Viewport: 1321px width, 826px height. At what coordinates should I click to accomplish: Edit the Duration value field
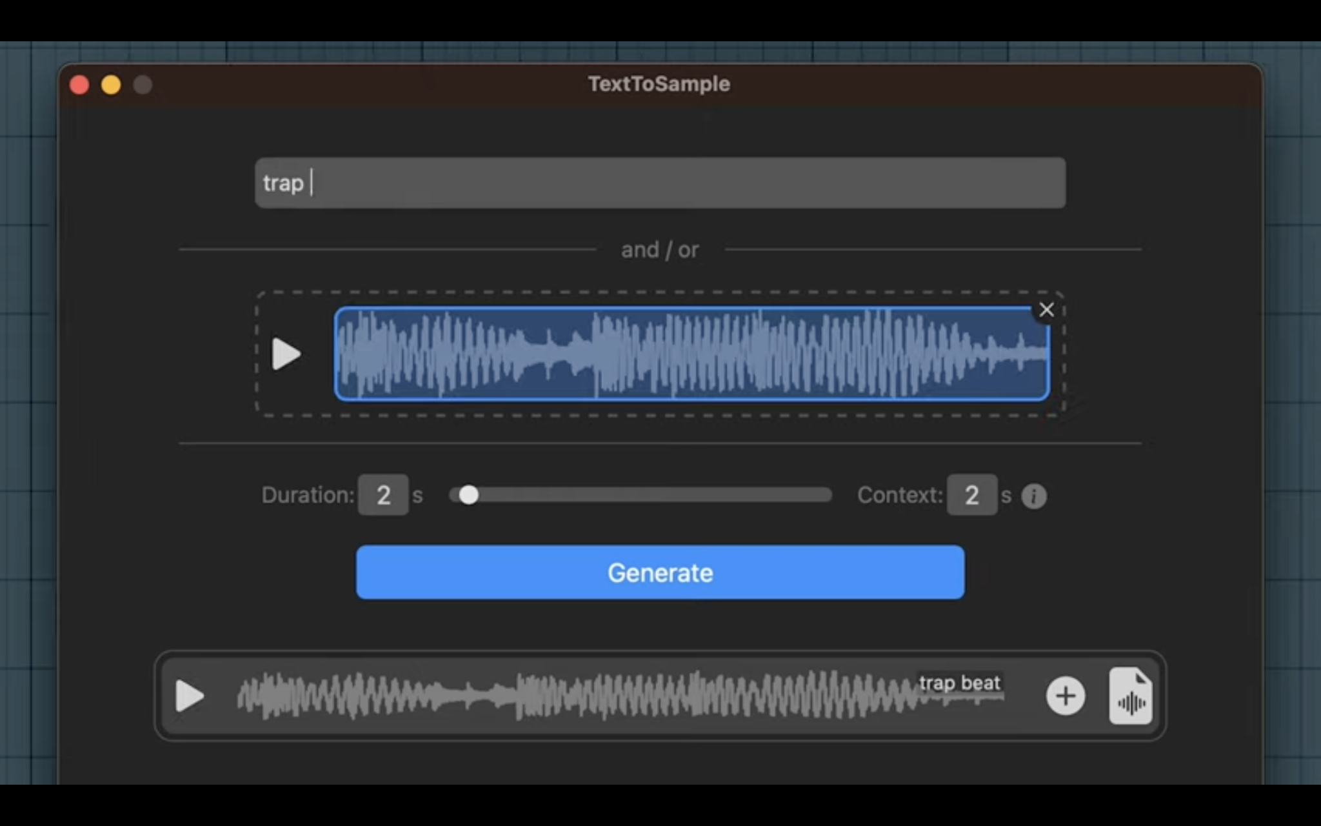[x=384, y=495]
